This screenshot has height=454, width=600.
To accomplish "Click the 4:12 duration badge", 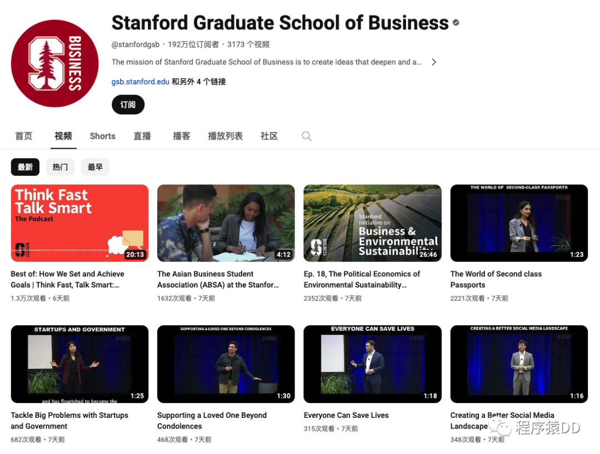I will point(283,255).
